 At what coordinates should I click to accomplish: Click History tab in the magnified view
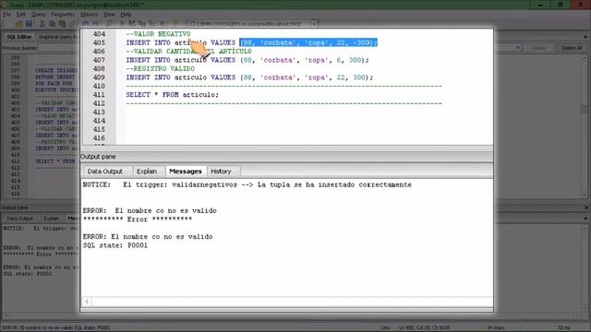click(x=221, y=172)
